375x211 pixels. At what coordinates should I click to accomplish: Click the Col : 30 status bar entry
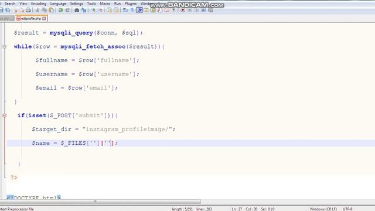point(251,209)
